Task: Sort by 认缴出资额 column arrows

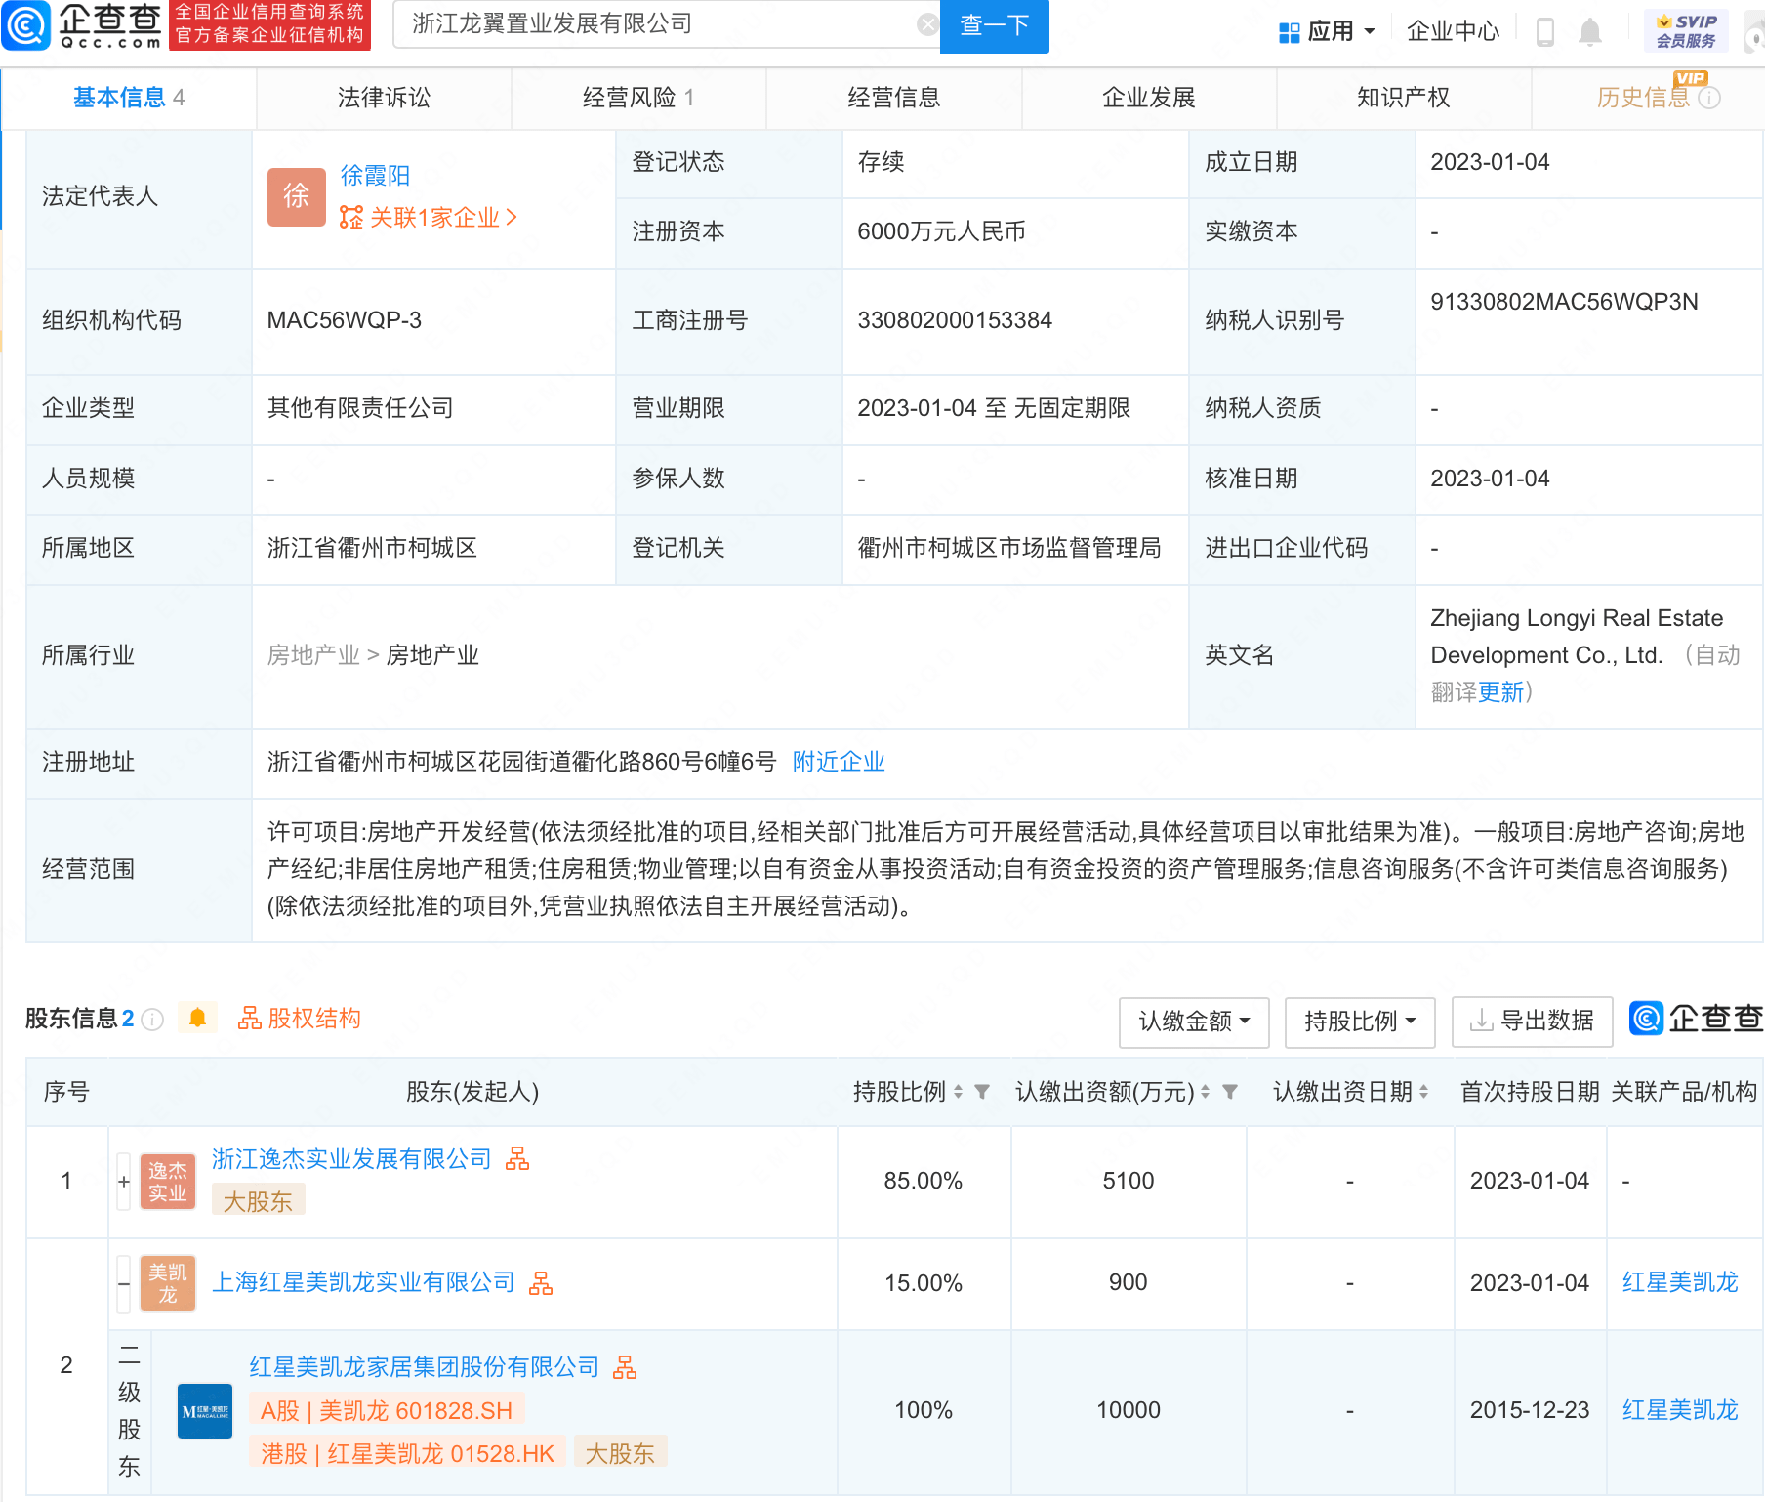Action: [x=1205, y=1092]
